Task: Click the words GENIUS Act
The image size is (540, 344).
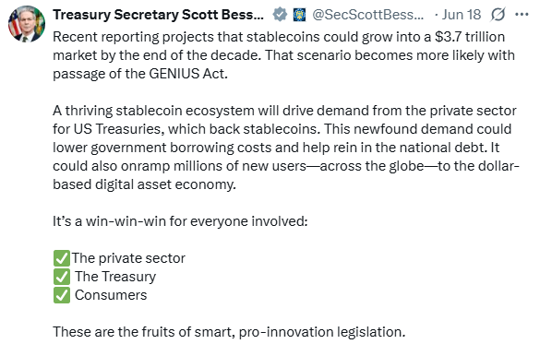Action: point(187,74)
